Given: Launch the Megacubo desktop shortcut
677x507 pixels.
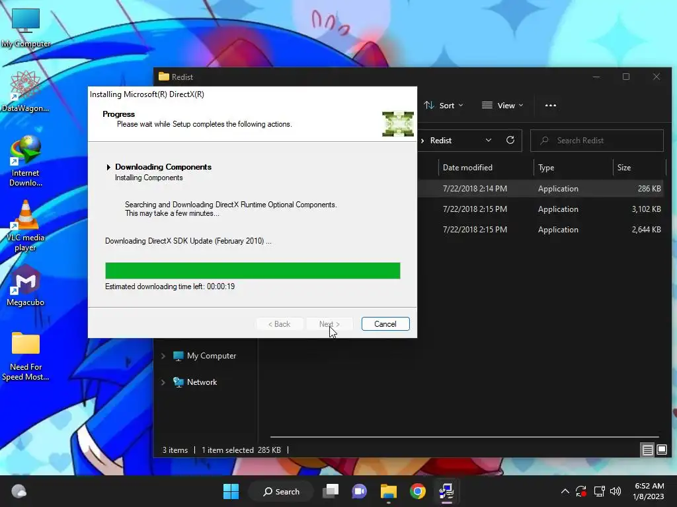Looking at the screenshot, I should [x=26, y=285].
